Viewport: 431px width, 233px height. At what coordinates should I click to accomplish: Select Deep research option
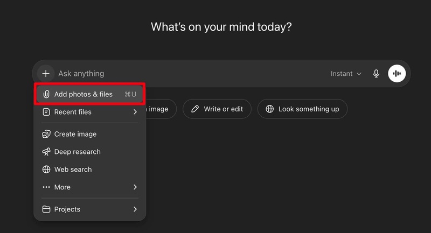(89, 152)
